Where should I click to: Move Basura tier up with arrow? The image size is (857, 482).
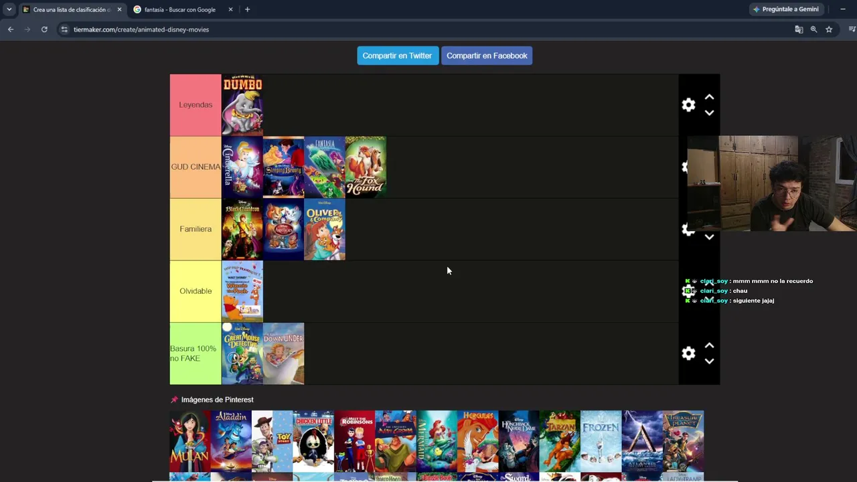709,346
